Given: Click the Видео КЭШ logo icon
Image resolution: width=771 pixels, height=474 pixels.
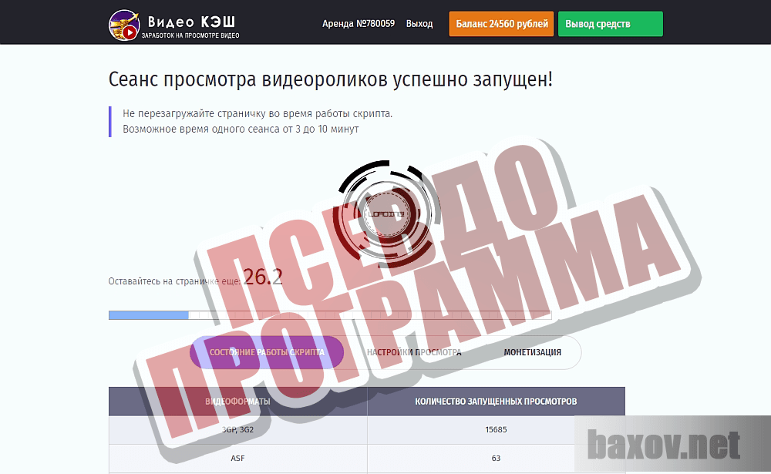Looking at the screenshot, I should pos(123,23).
